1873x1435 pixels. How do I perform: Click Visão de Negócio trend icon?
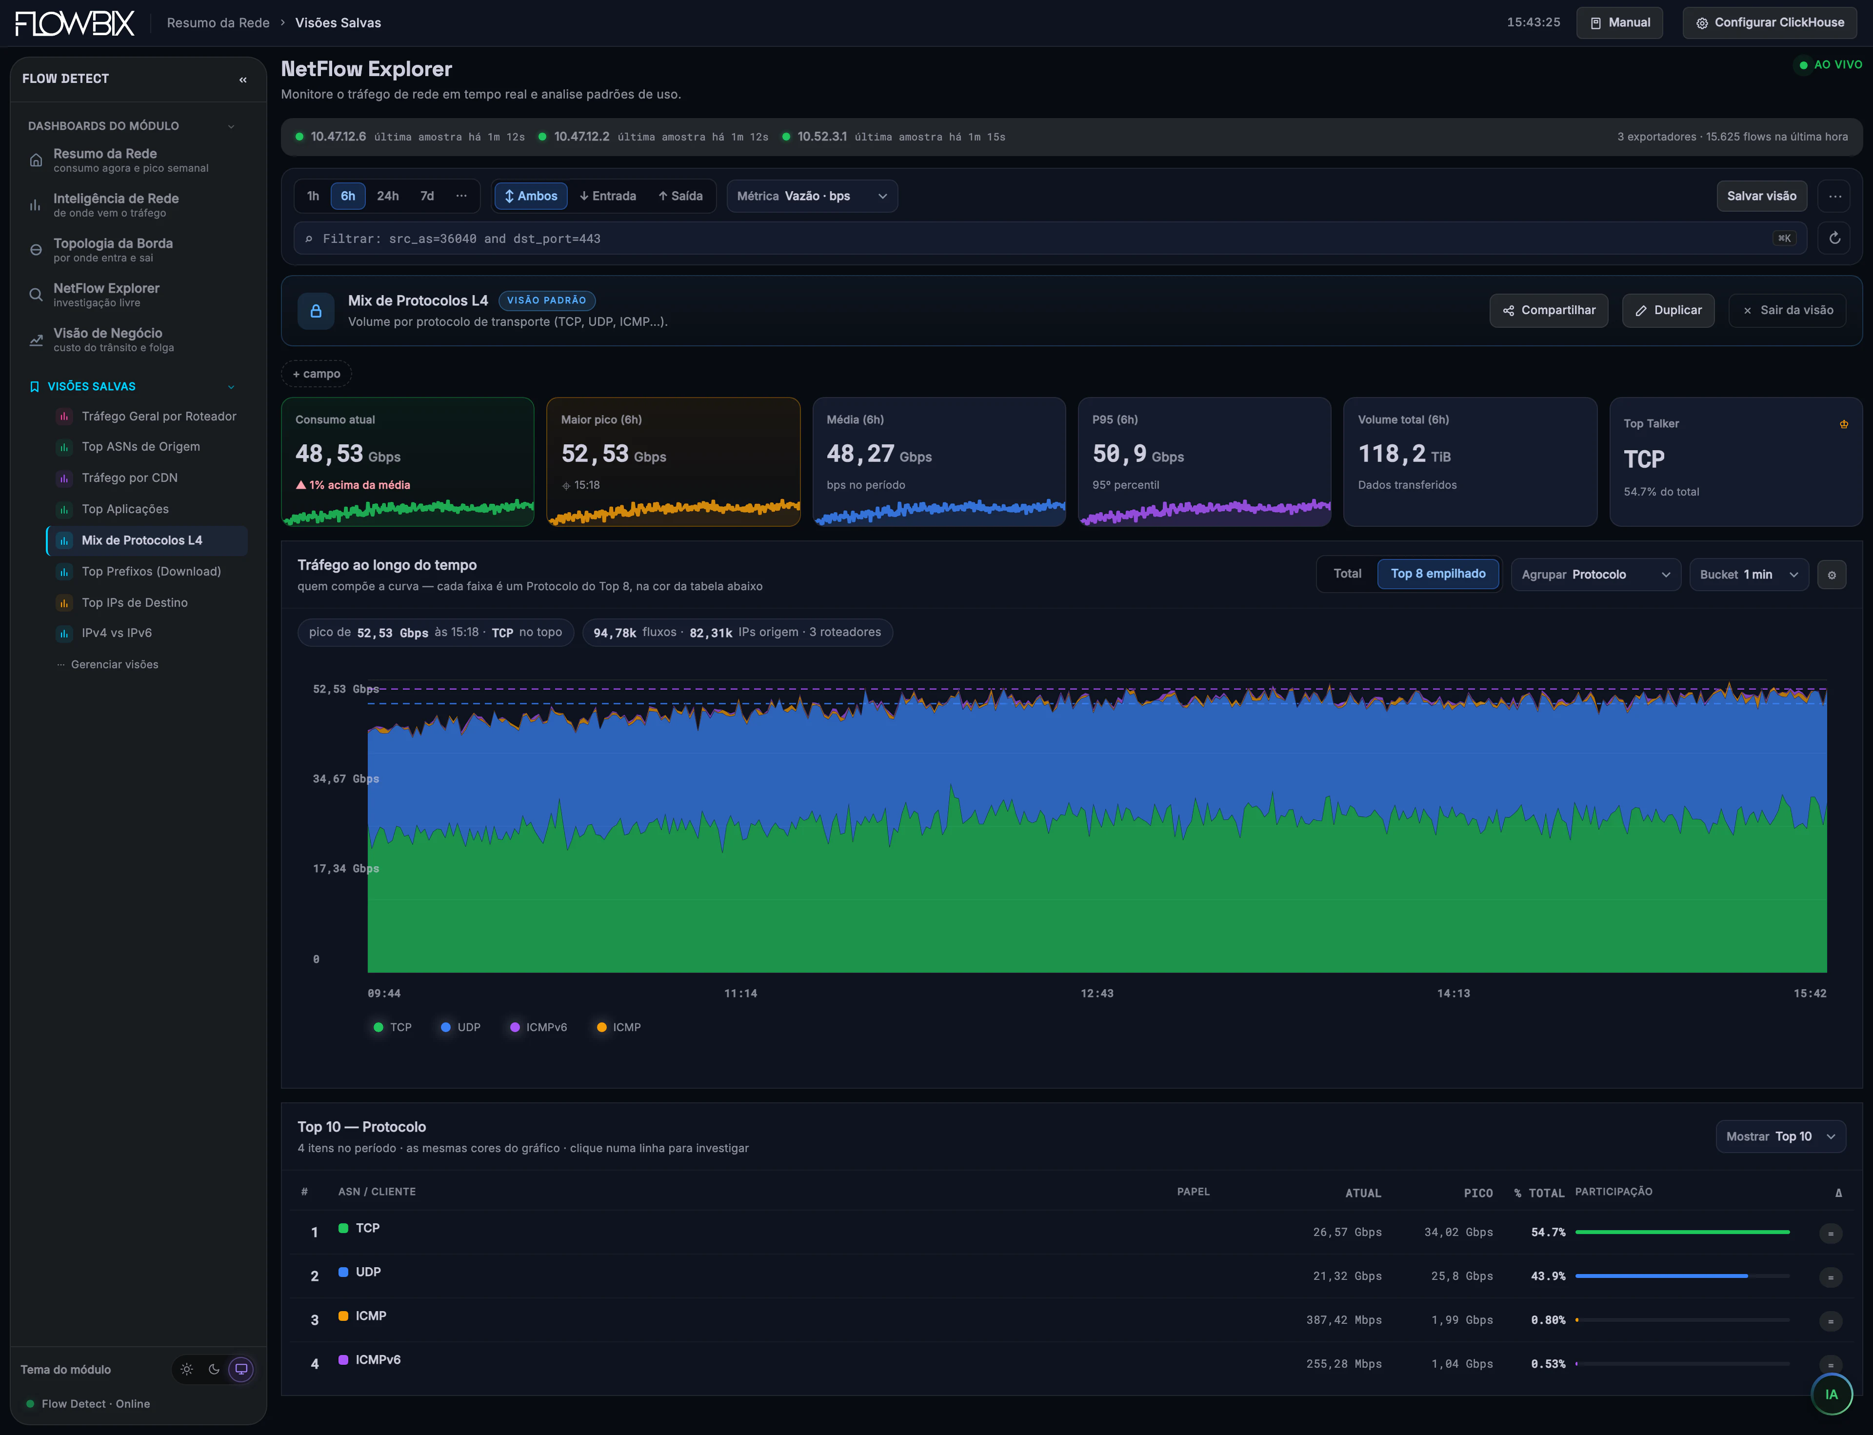click(36, 340)
